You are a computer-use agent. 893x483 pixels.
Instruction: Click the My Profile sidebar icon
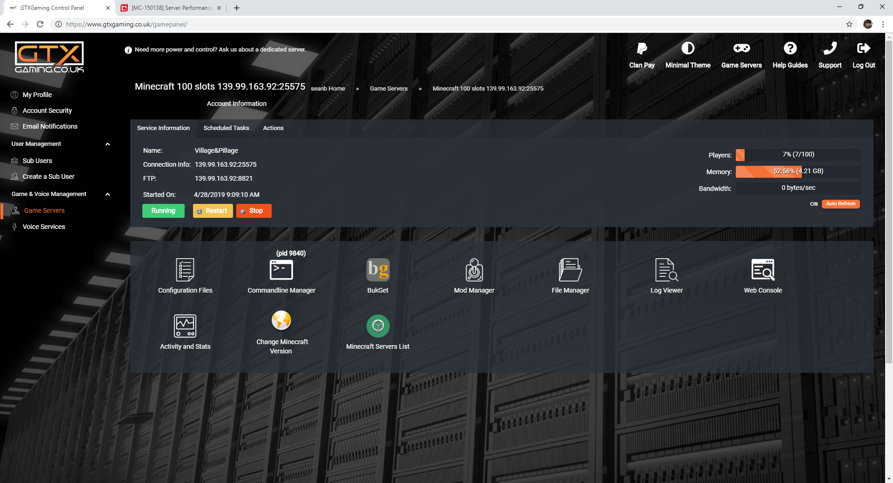pos(14,95)
